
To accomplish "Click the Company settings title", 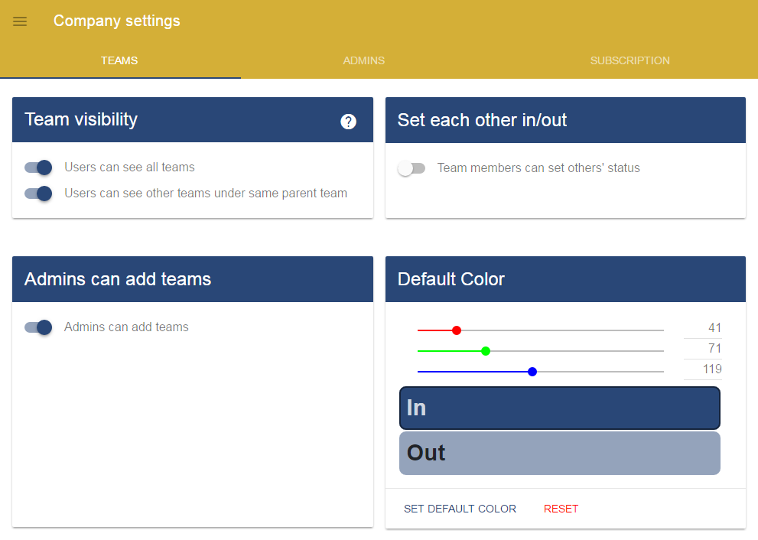I will click(116, 21).
